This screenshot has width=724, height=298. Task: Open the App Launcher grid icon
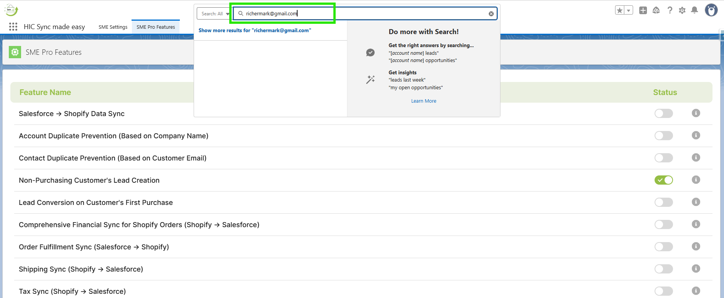coord(13,26)
